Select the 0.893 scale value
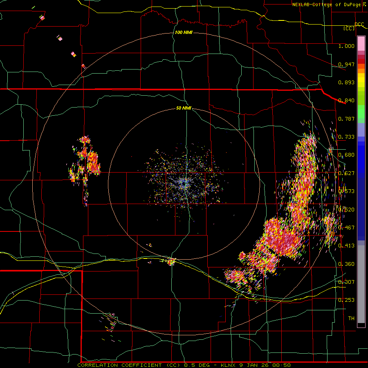Screen dimensions: 368x368 (346, 82)
